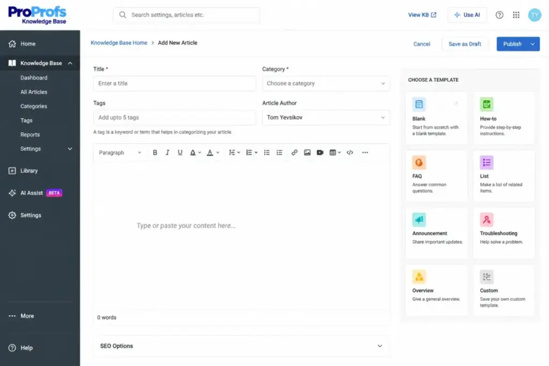Focus the Title input field

[174, 83]
